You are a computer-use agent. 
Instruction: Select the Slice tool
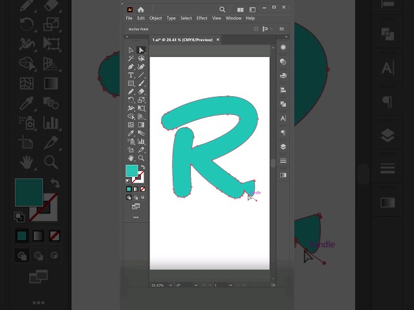coord(141,150)
